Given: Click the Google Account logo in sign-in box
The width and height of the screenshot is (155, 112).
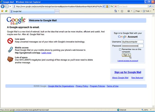Looking at the screenshot, I should pos(128,37).
